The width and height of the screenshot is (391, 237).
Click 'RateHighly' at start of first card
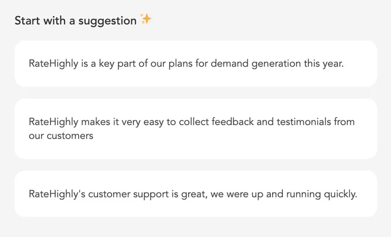click(53, 64)
